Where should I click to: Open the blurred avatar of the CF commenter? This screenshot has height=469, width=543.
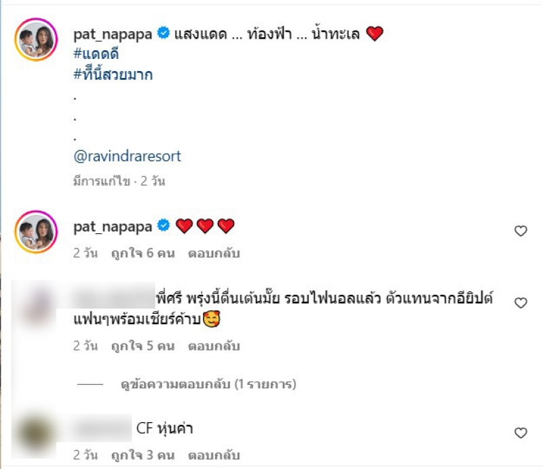tap(34, 435)
